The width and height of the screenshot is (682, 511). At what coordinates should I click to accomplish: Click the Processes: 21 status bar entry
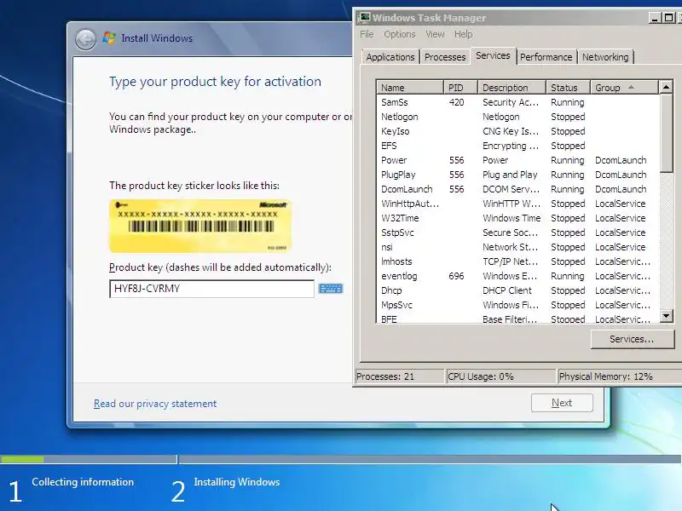point(400,376)
